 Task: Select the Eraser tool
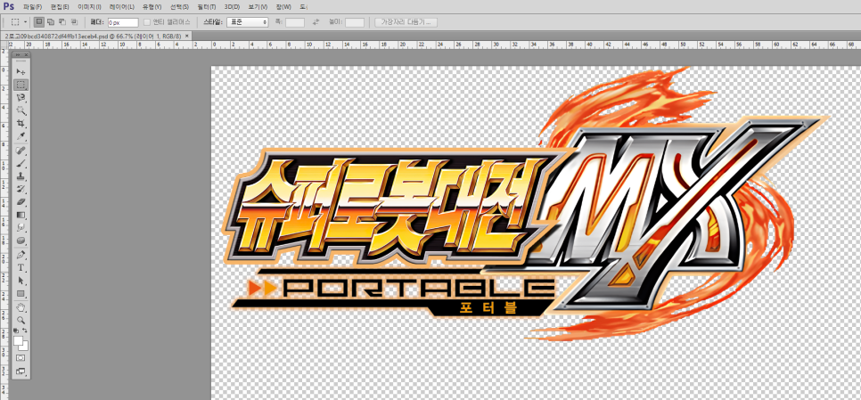[20, 202]
